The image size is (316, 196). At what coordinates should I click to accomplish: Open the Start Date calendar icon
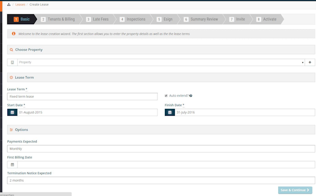(12, 113)
